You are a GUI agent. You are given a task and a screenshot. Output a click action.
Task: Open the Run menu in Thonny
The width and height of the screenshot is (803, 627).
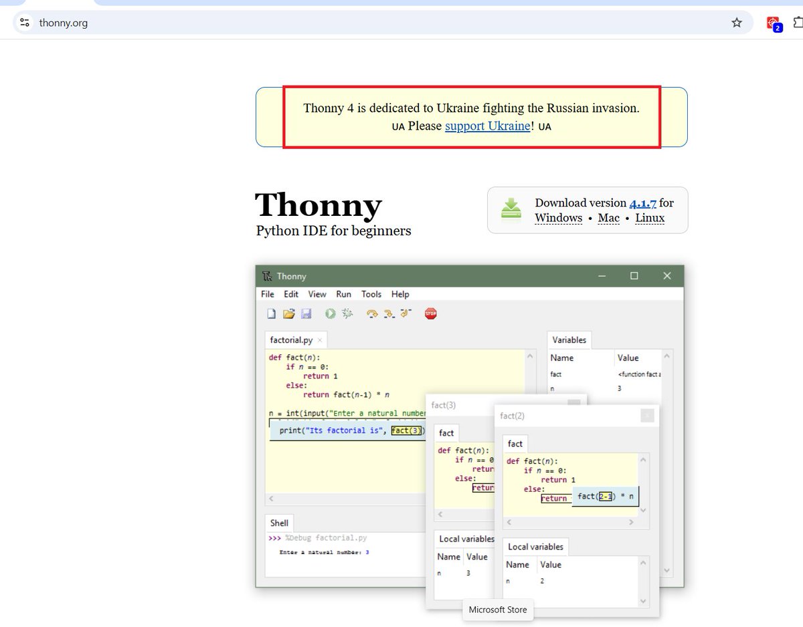click(344, 294)
